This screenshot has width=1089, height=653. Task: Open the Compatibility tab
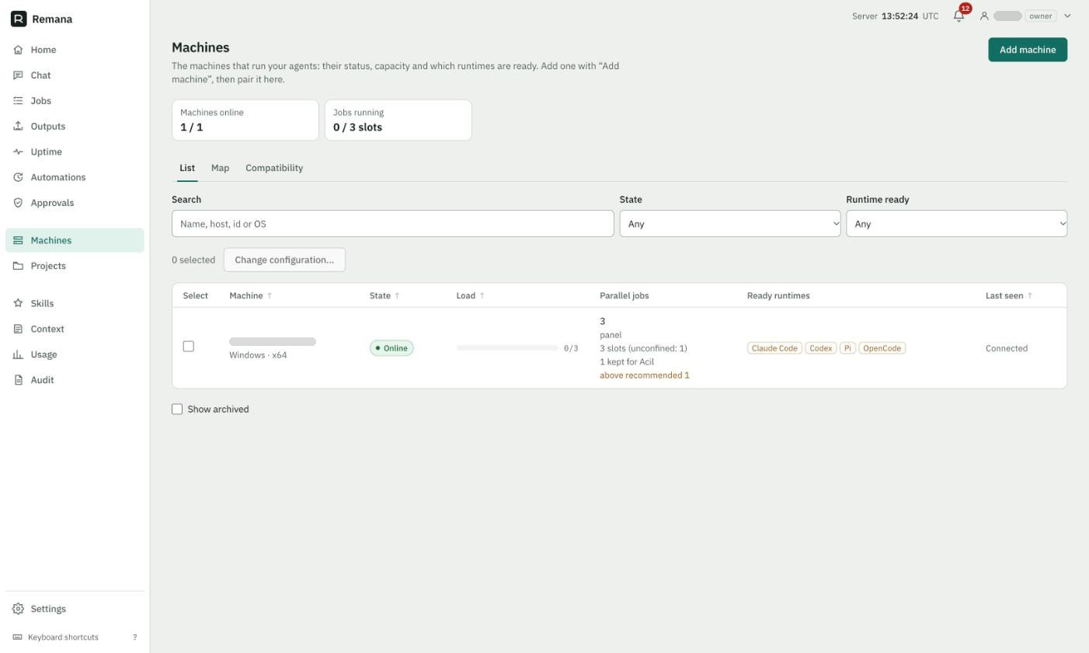pos(274,168)
